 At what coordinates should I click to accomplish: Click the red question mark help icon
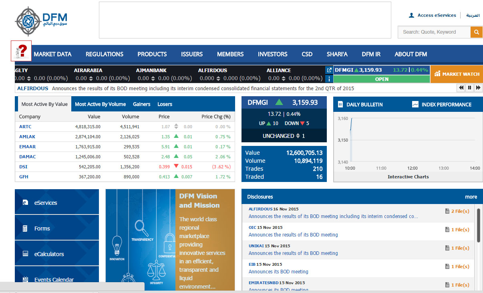point(21,51)
